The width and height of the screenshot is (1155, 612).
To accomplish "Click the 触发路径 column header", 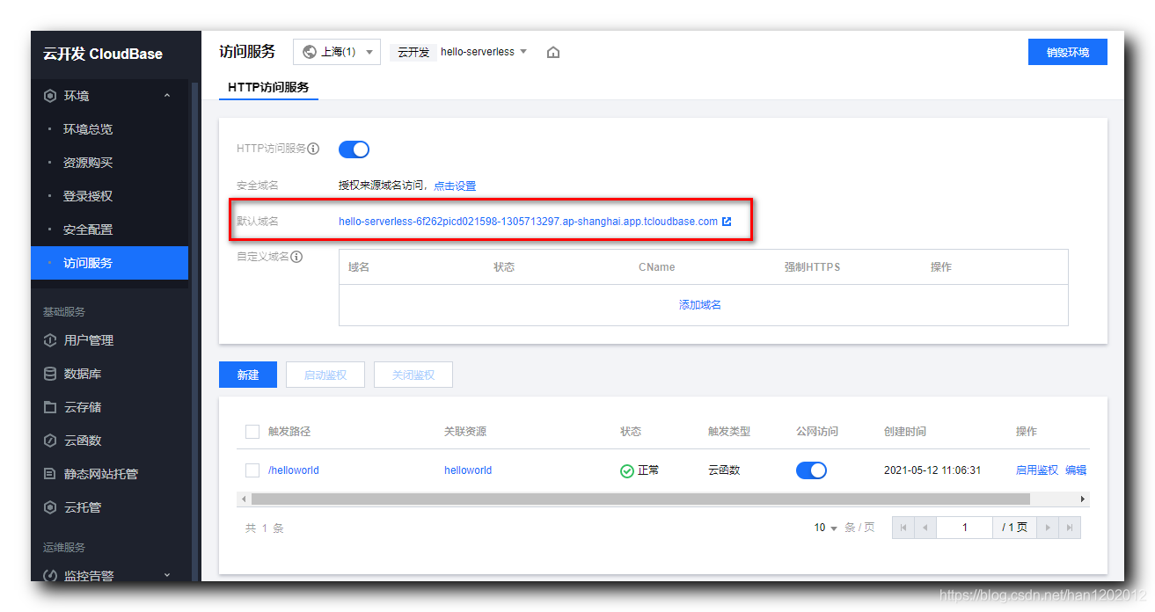I will [289, 432].
